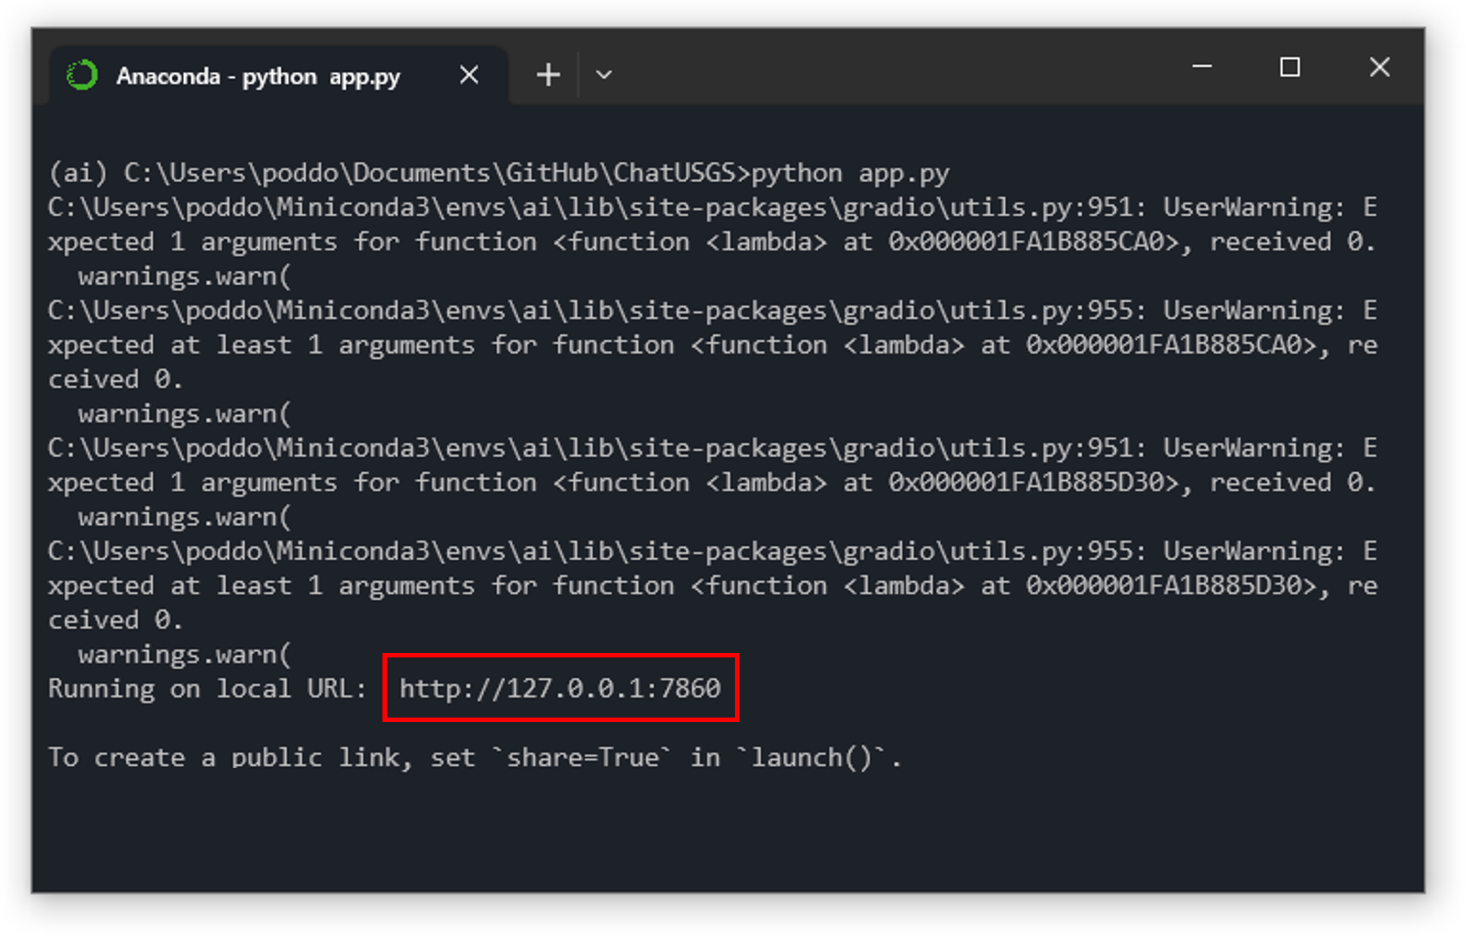Maximize the terminal window
Viewport: 1466px width, 940px height.
click(x=1289, y=67)
